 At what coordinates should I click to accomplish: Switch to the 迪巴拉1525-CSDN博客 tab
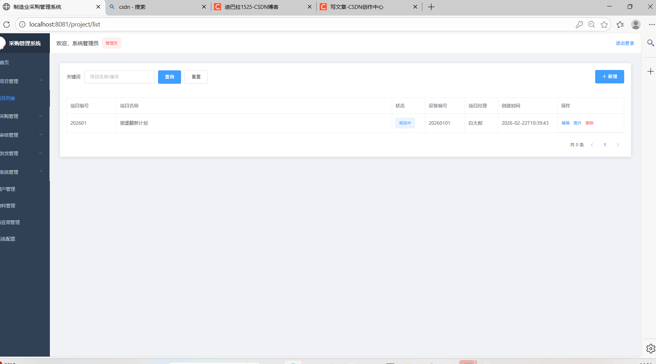263,7
